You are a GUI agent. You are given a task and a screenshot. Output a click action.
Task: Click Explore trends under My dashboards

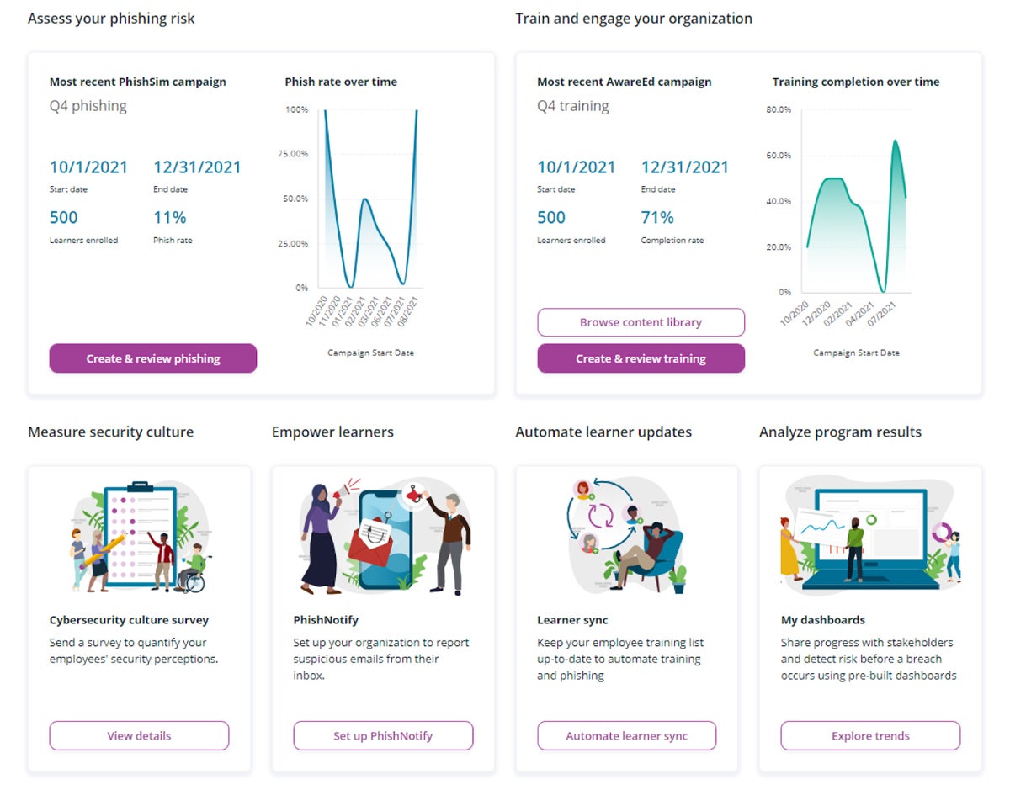coord(870,735)
